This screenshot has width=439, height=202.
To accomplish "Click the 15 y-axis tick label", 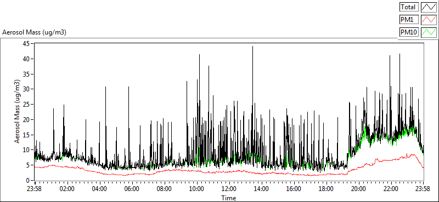I will tap(27, 135).
